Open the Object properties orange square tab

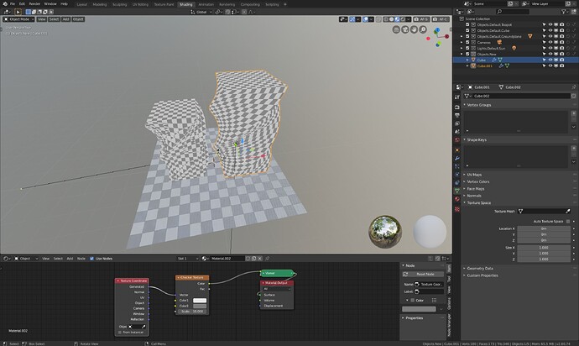coord(457,150)
